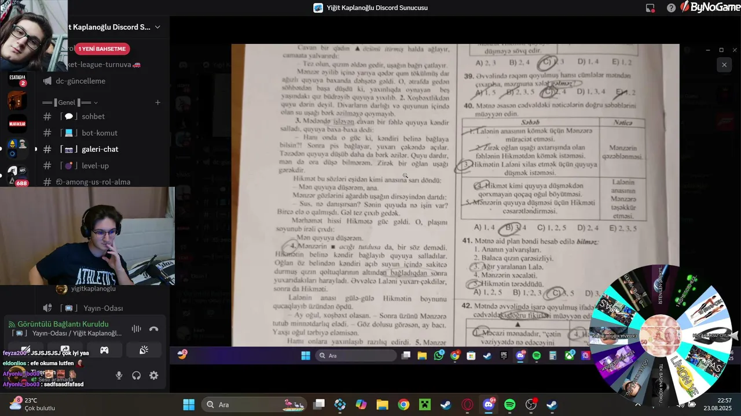Screen dimensions: 741x416
Task: Add a channel to Genel category
Action: [x=157, y=102]
